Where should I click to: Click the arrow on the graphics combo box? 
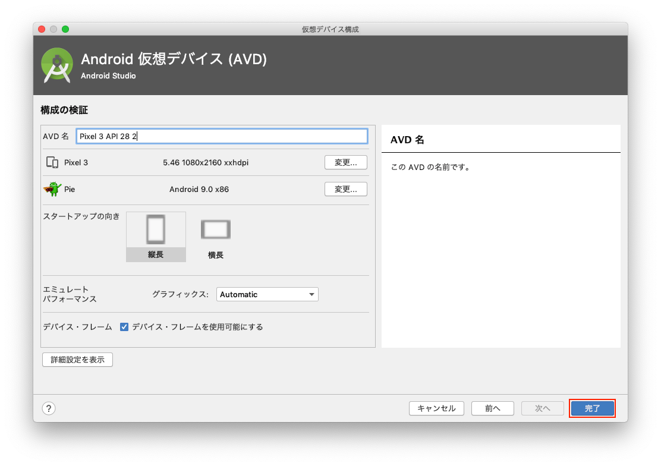(x=311, y=294)
